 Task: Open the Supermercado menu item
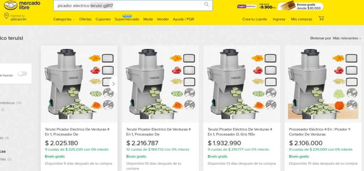[x=127, y=19]
